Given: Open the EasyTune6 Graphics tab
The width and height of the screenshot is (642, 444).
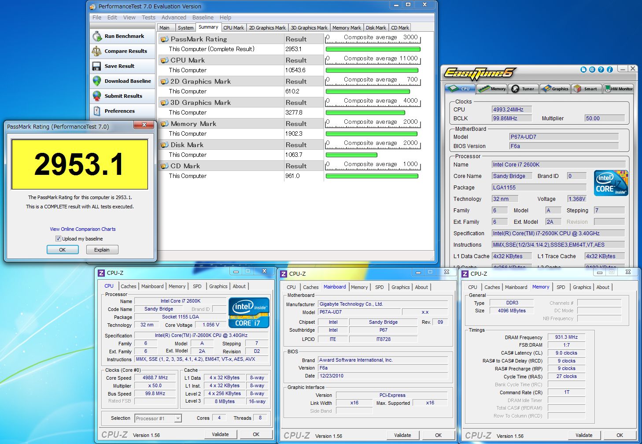Looking at the screenshot, I should coord(555,89).
